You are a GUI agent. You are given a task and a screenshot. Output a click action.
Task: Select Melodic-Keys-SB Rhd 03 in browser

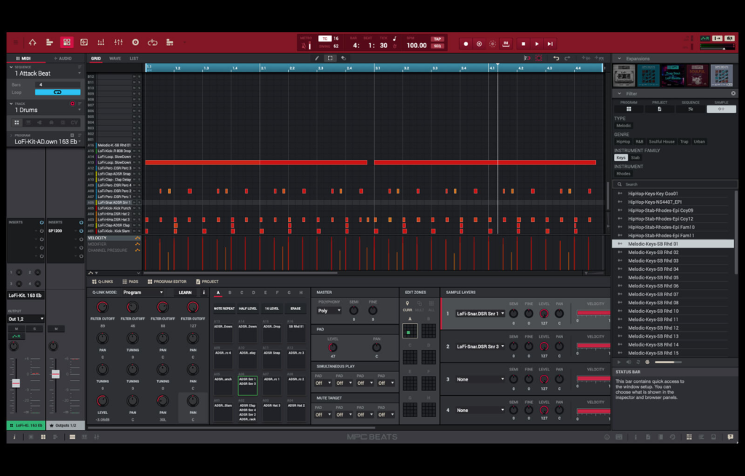pos(653,261)
